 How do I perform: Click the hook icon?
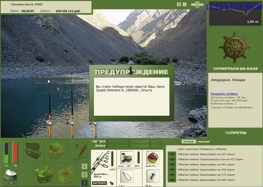[x=127, y=176]
